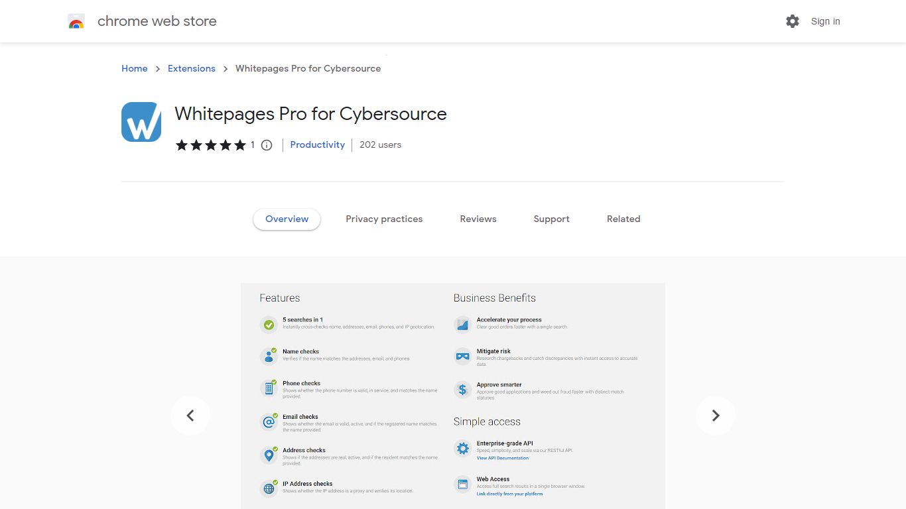Click the 'Approve smarter' benefit title
906x509 pixels.
tap(499, 385)
